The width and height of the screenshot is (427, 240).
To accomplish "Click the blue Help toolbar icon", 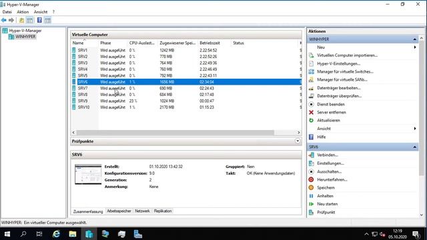I will [39, 20].
